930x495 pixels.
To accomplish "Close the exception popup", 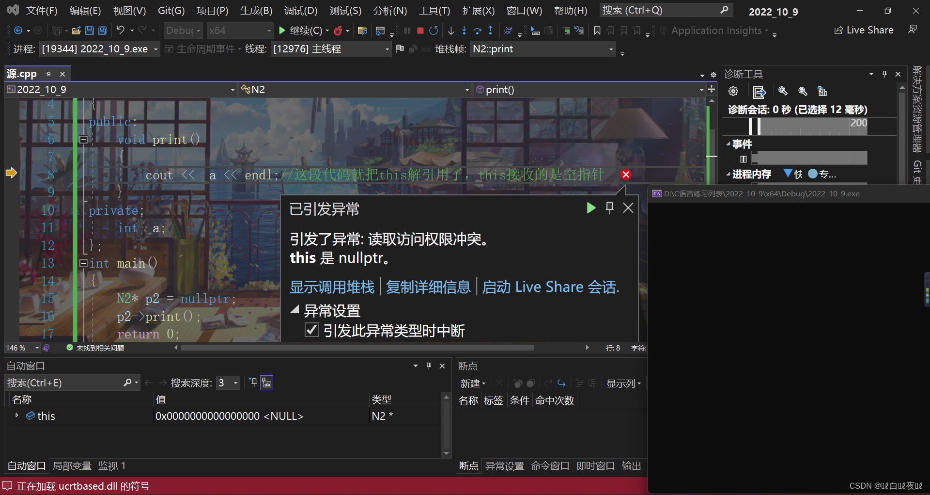I will tap(628, 208).
